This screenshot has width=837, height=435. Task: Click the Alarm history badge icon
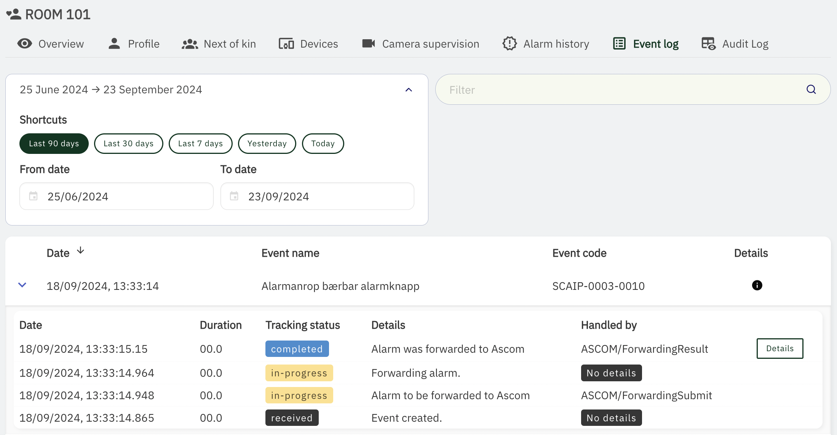(x=510, y=43)
